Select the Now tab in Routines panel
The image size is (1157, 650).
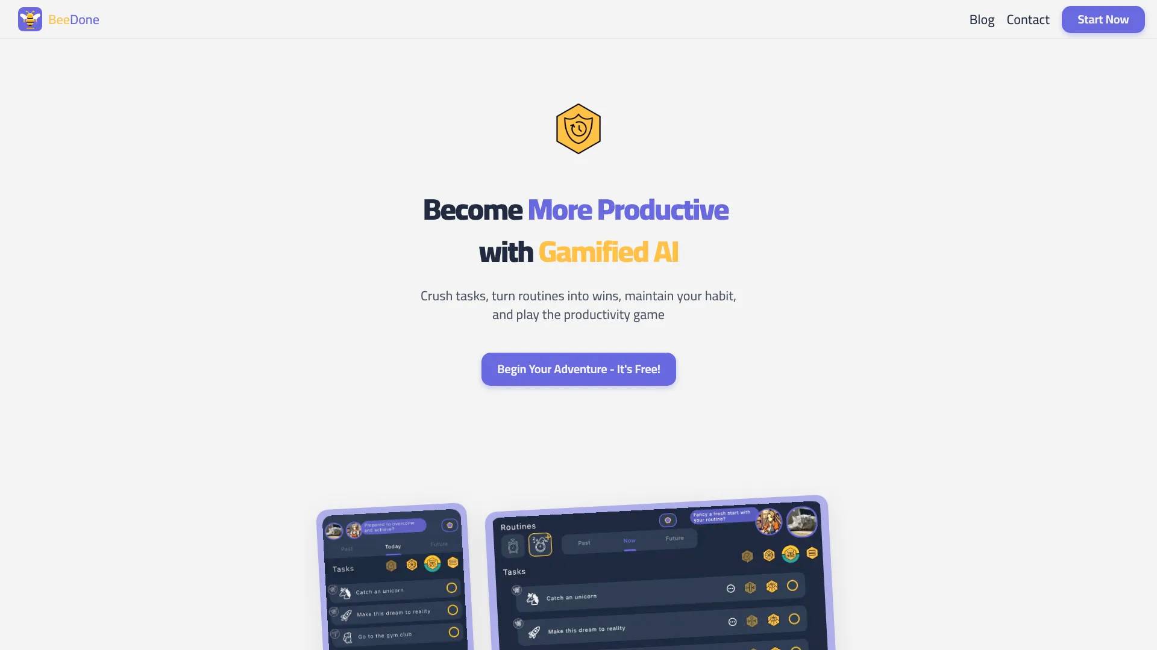point(629,540)
